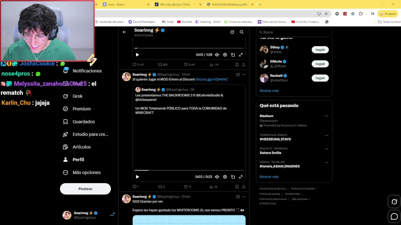This screenshot has width=401, height=225.
Task: Open options for the Madison trend
Action: click(x=326, y=116)
